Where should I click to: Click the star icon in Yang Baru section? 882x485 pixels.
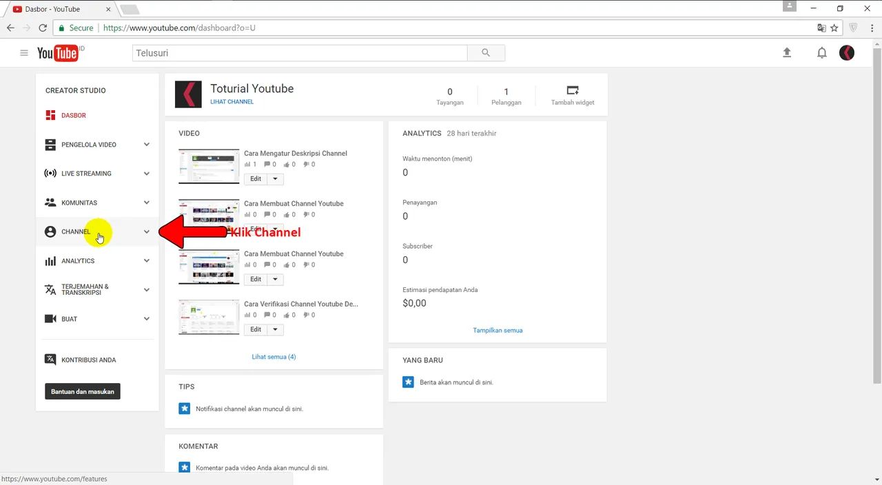[x=408, y=382]
